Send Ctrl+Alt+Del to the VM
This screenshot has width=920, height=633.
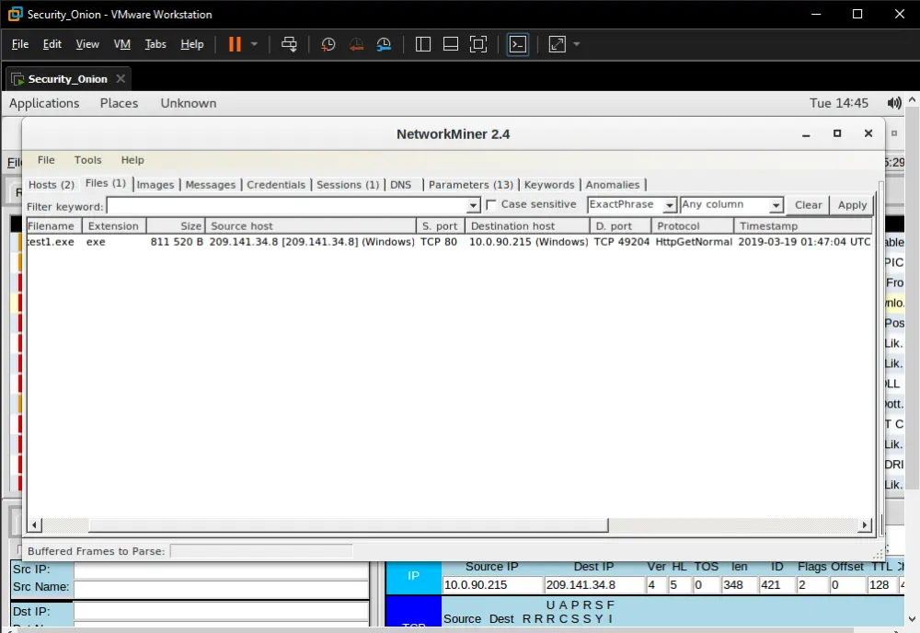pyautogui.click(x=289, y=44)
